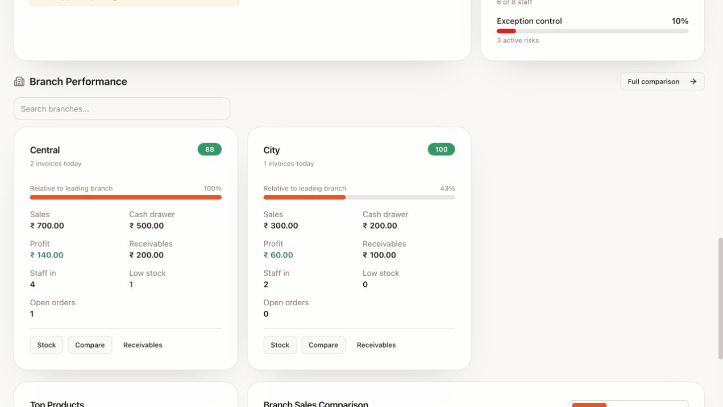The width and height of the screenshot is (723, 407).
Task: Click the '2 invoices today' text
Action: click(56, 164)
